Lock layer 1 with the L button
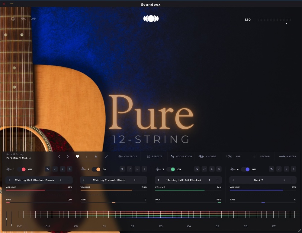 click(63, 169)
